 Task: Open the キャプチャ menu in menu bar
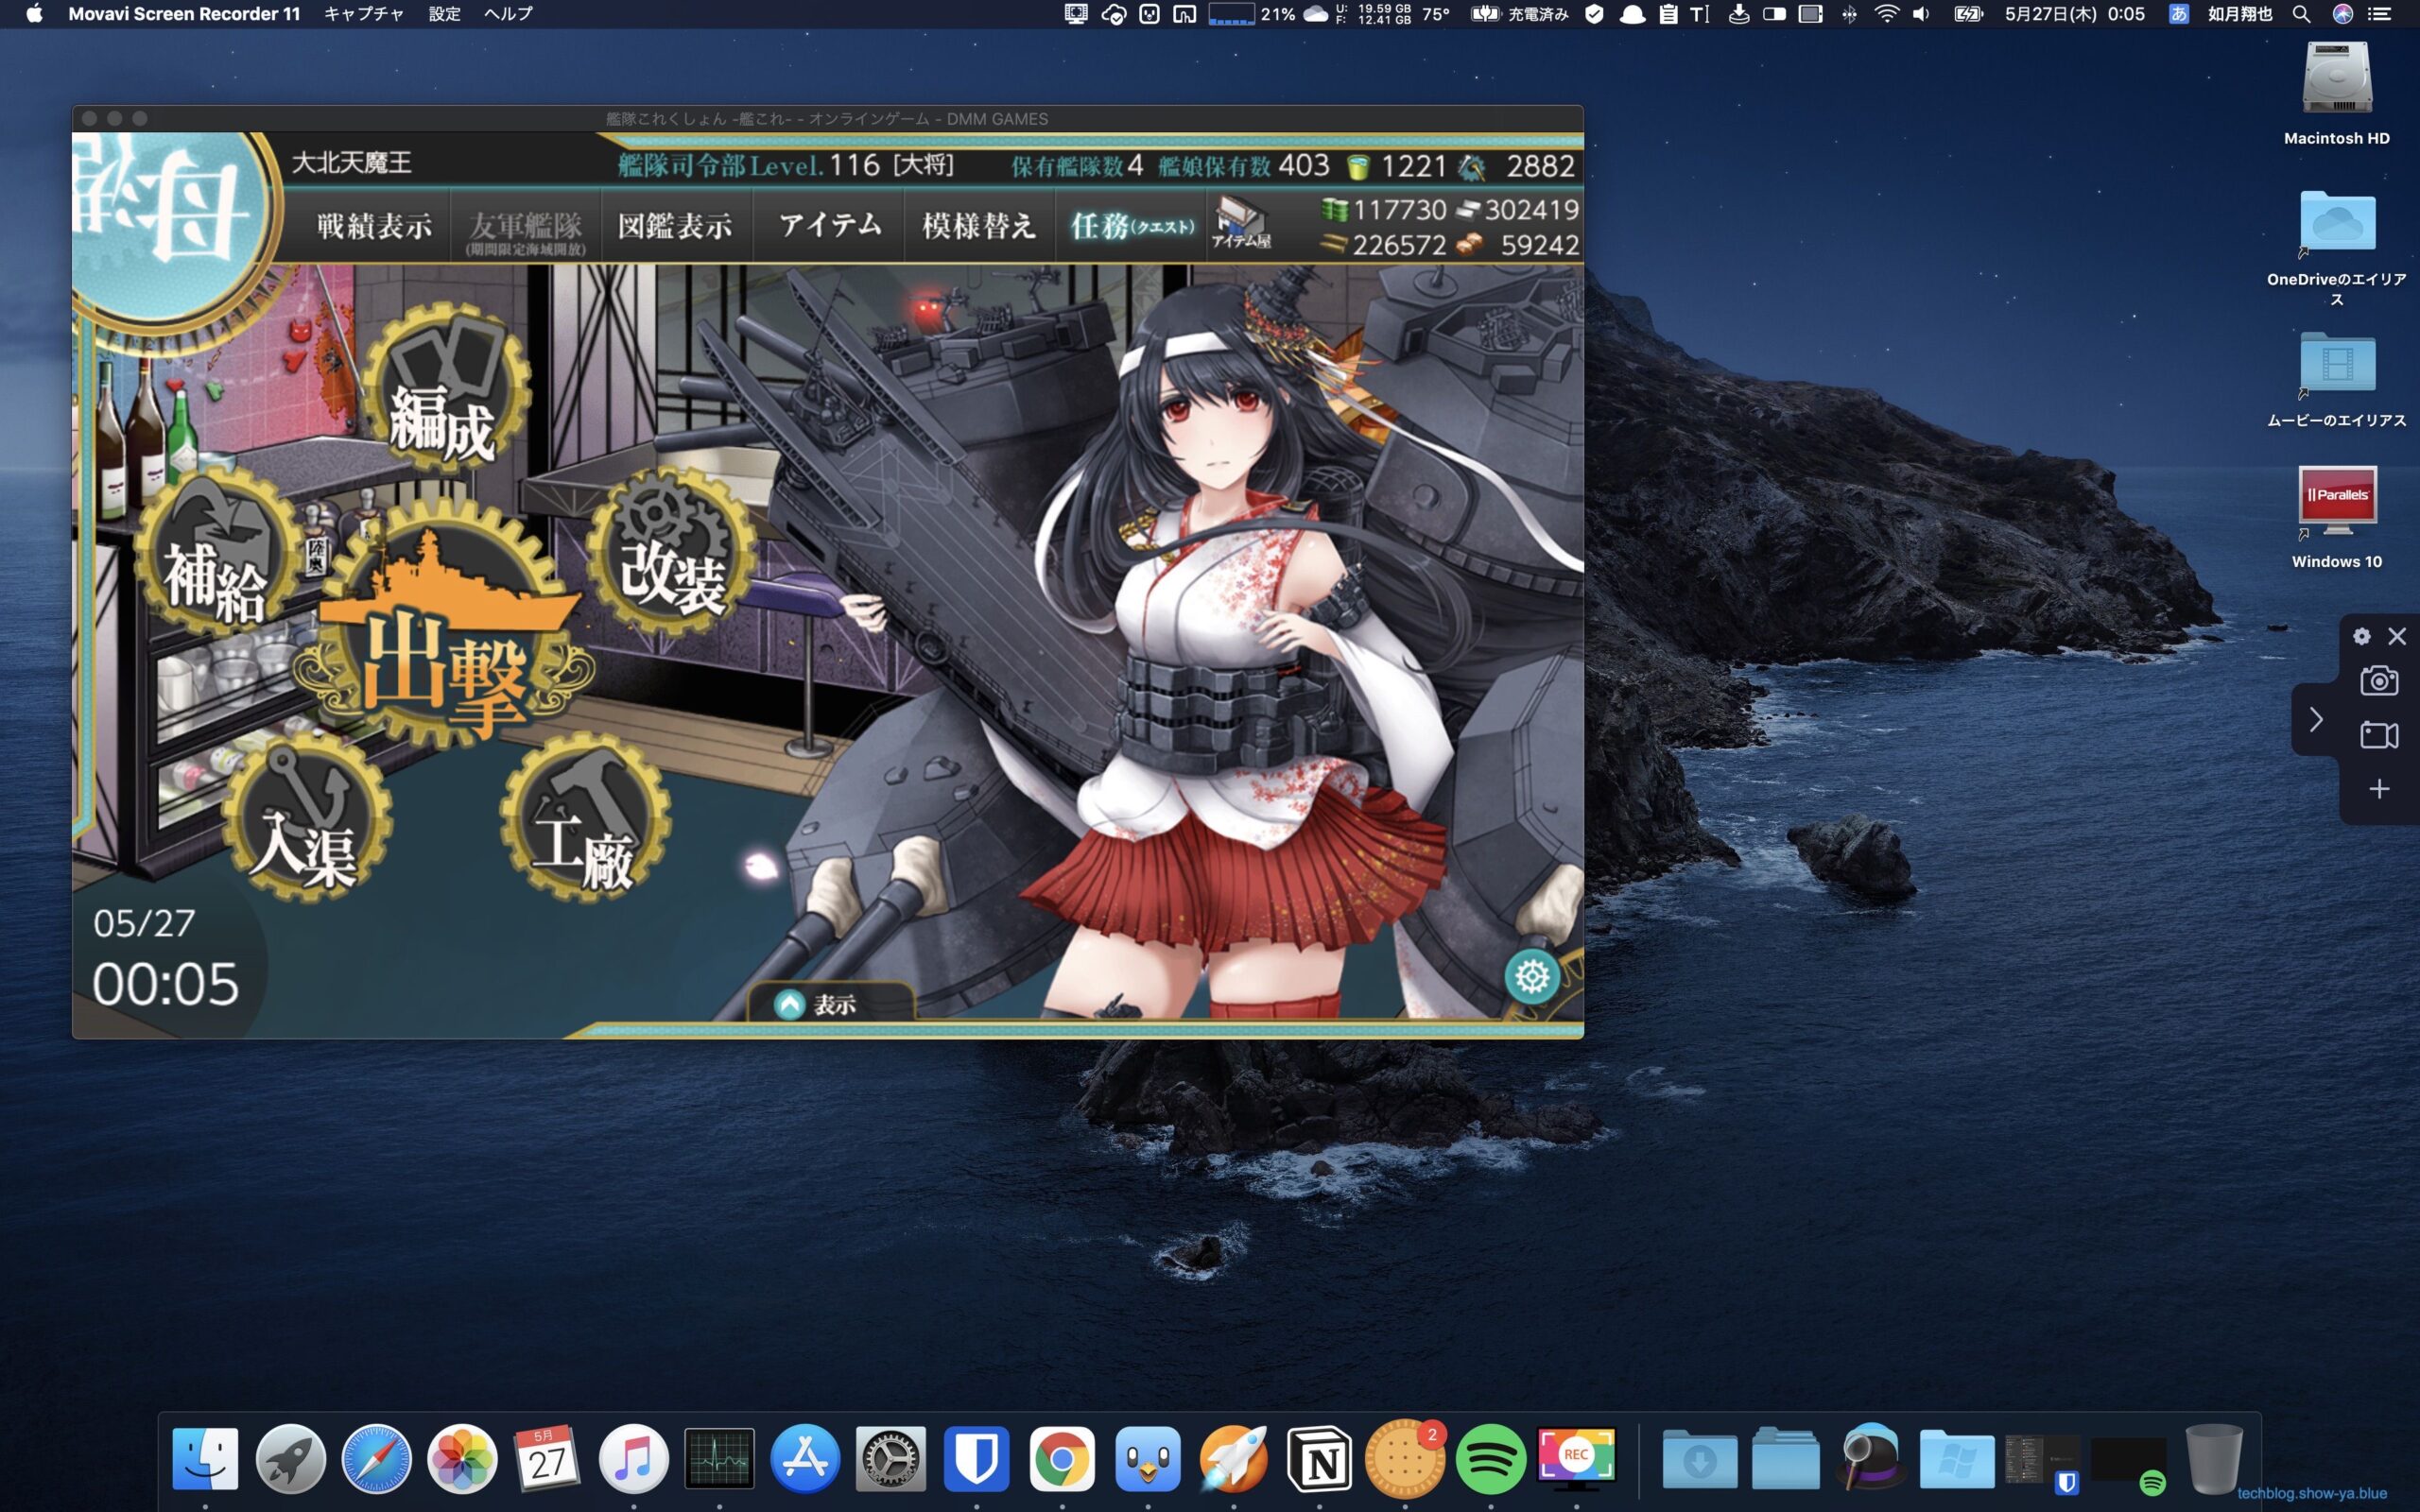(x=364, y=14)
